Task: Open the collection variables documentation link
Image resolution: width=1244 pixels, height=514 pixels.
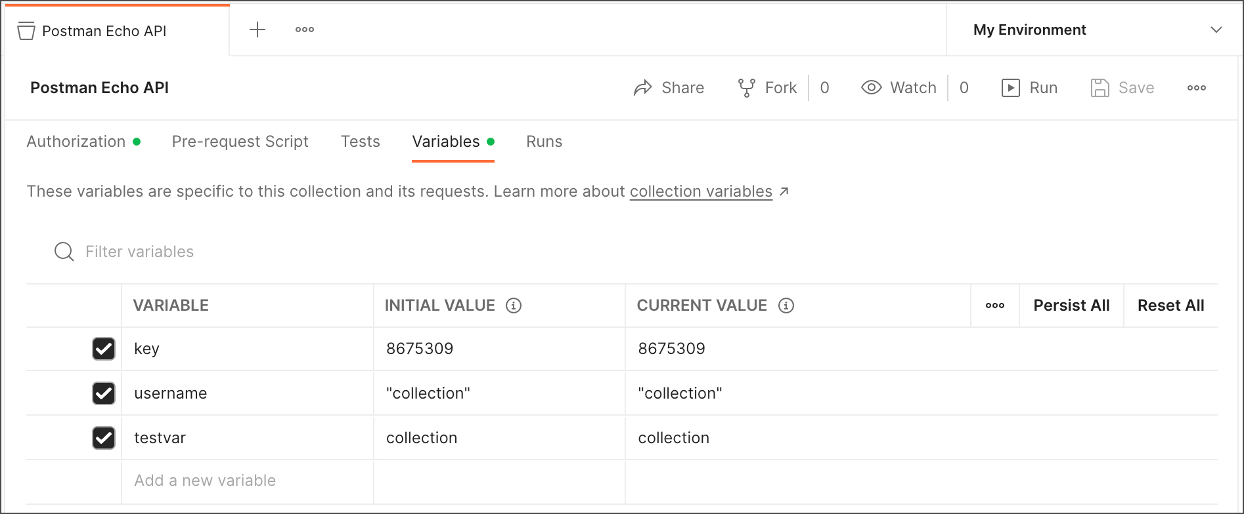Action: coord(701,191)
